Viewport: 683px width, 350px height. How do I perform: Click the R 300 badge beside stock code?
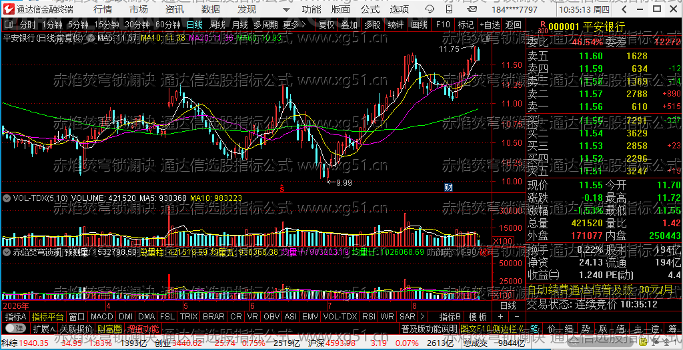(542, 27)
